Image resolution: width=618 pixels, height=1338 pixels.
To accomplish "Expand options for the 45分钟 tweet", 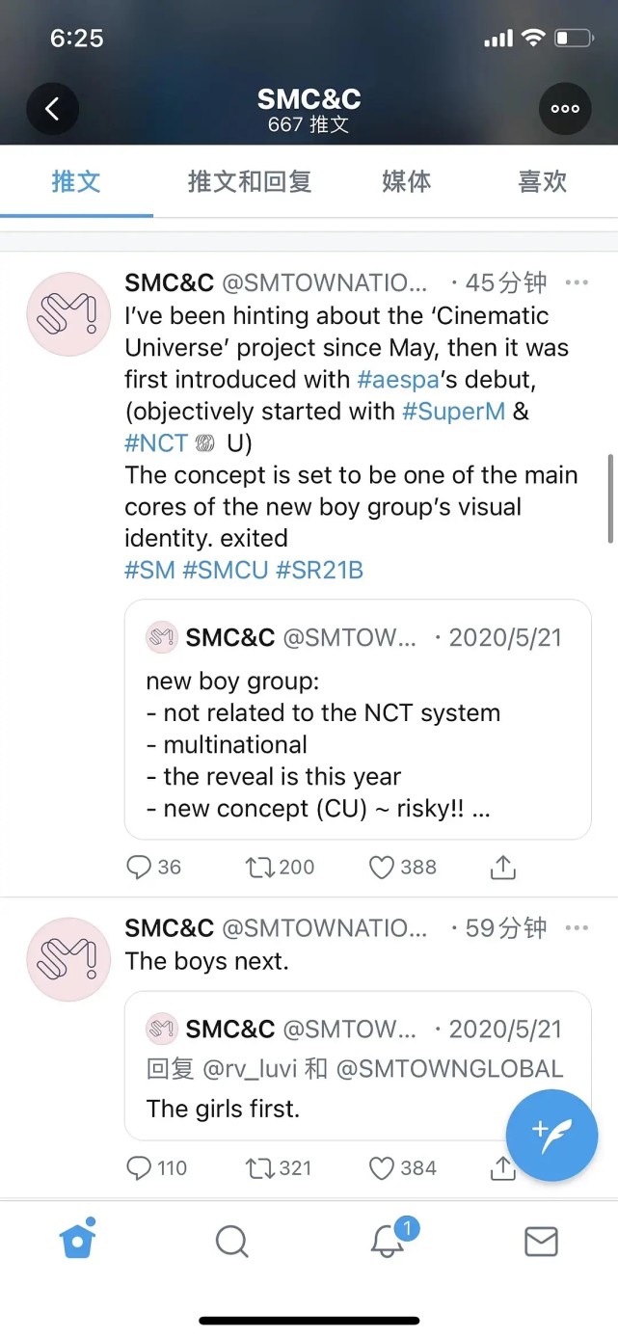I will click(x=577, y=282).
